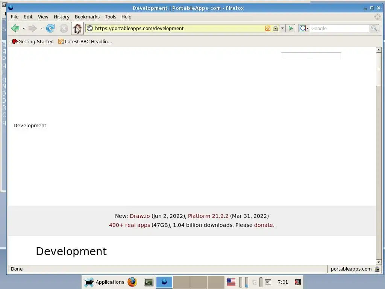This screenshot has height=289, width=385.
Task: Open the Getting Started bookmark
Action: click(32, 41)
